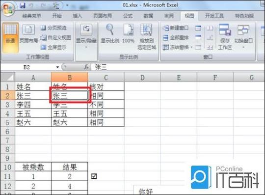Open the Name Box dropdown arrow
265x195 pixels.
click(57, 67)
